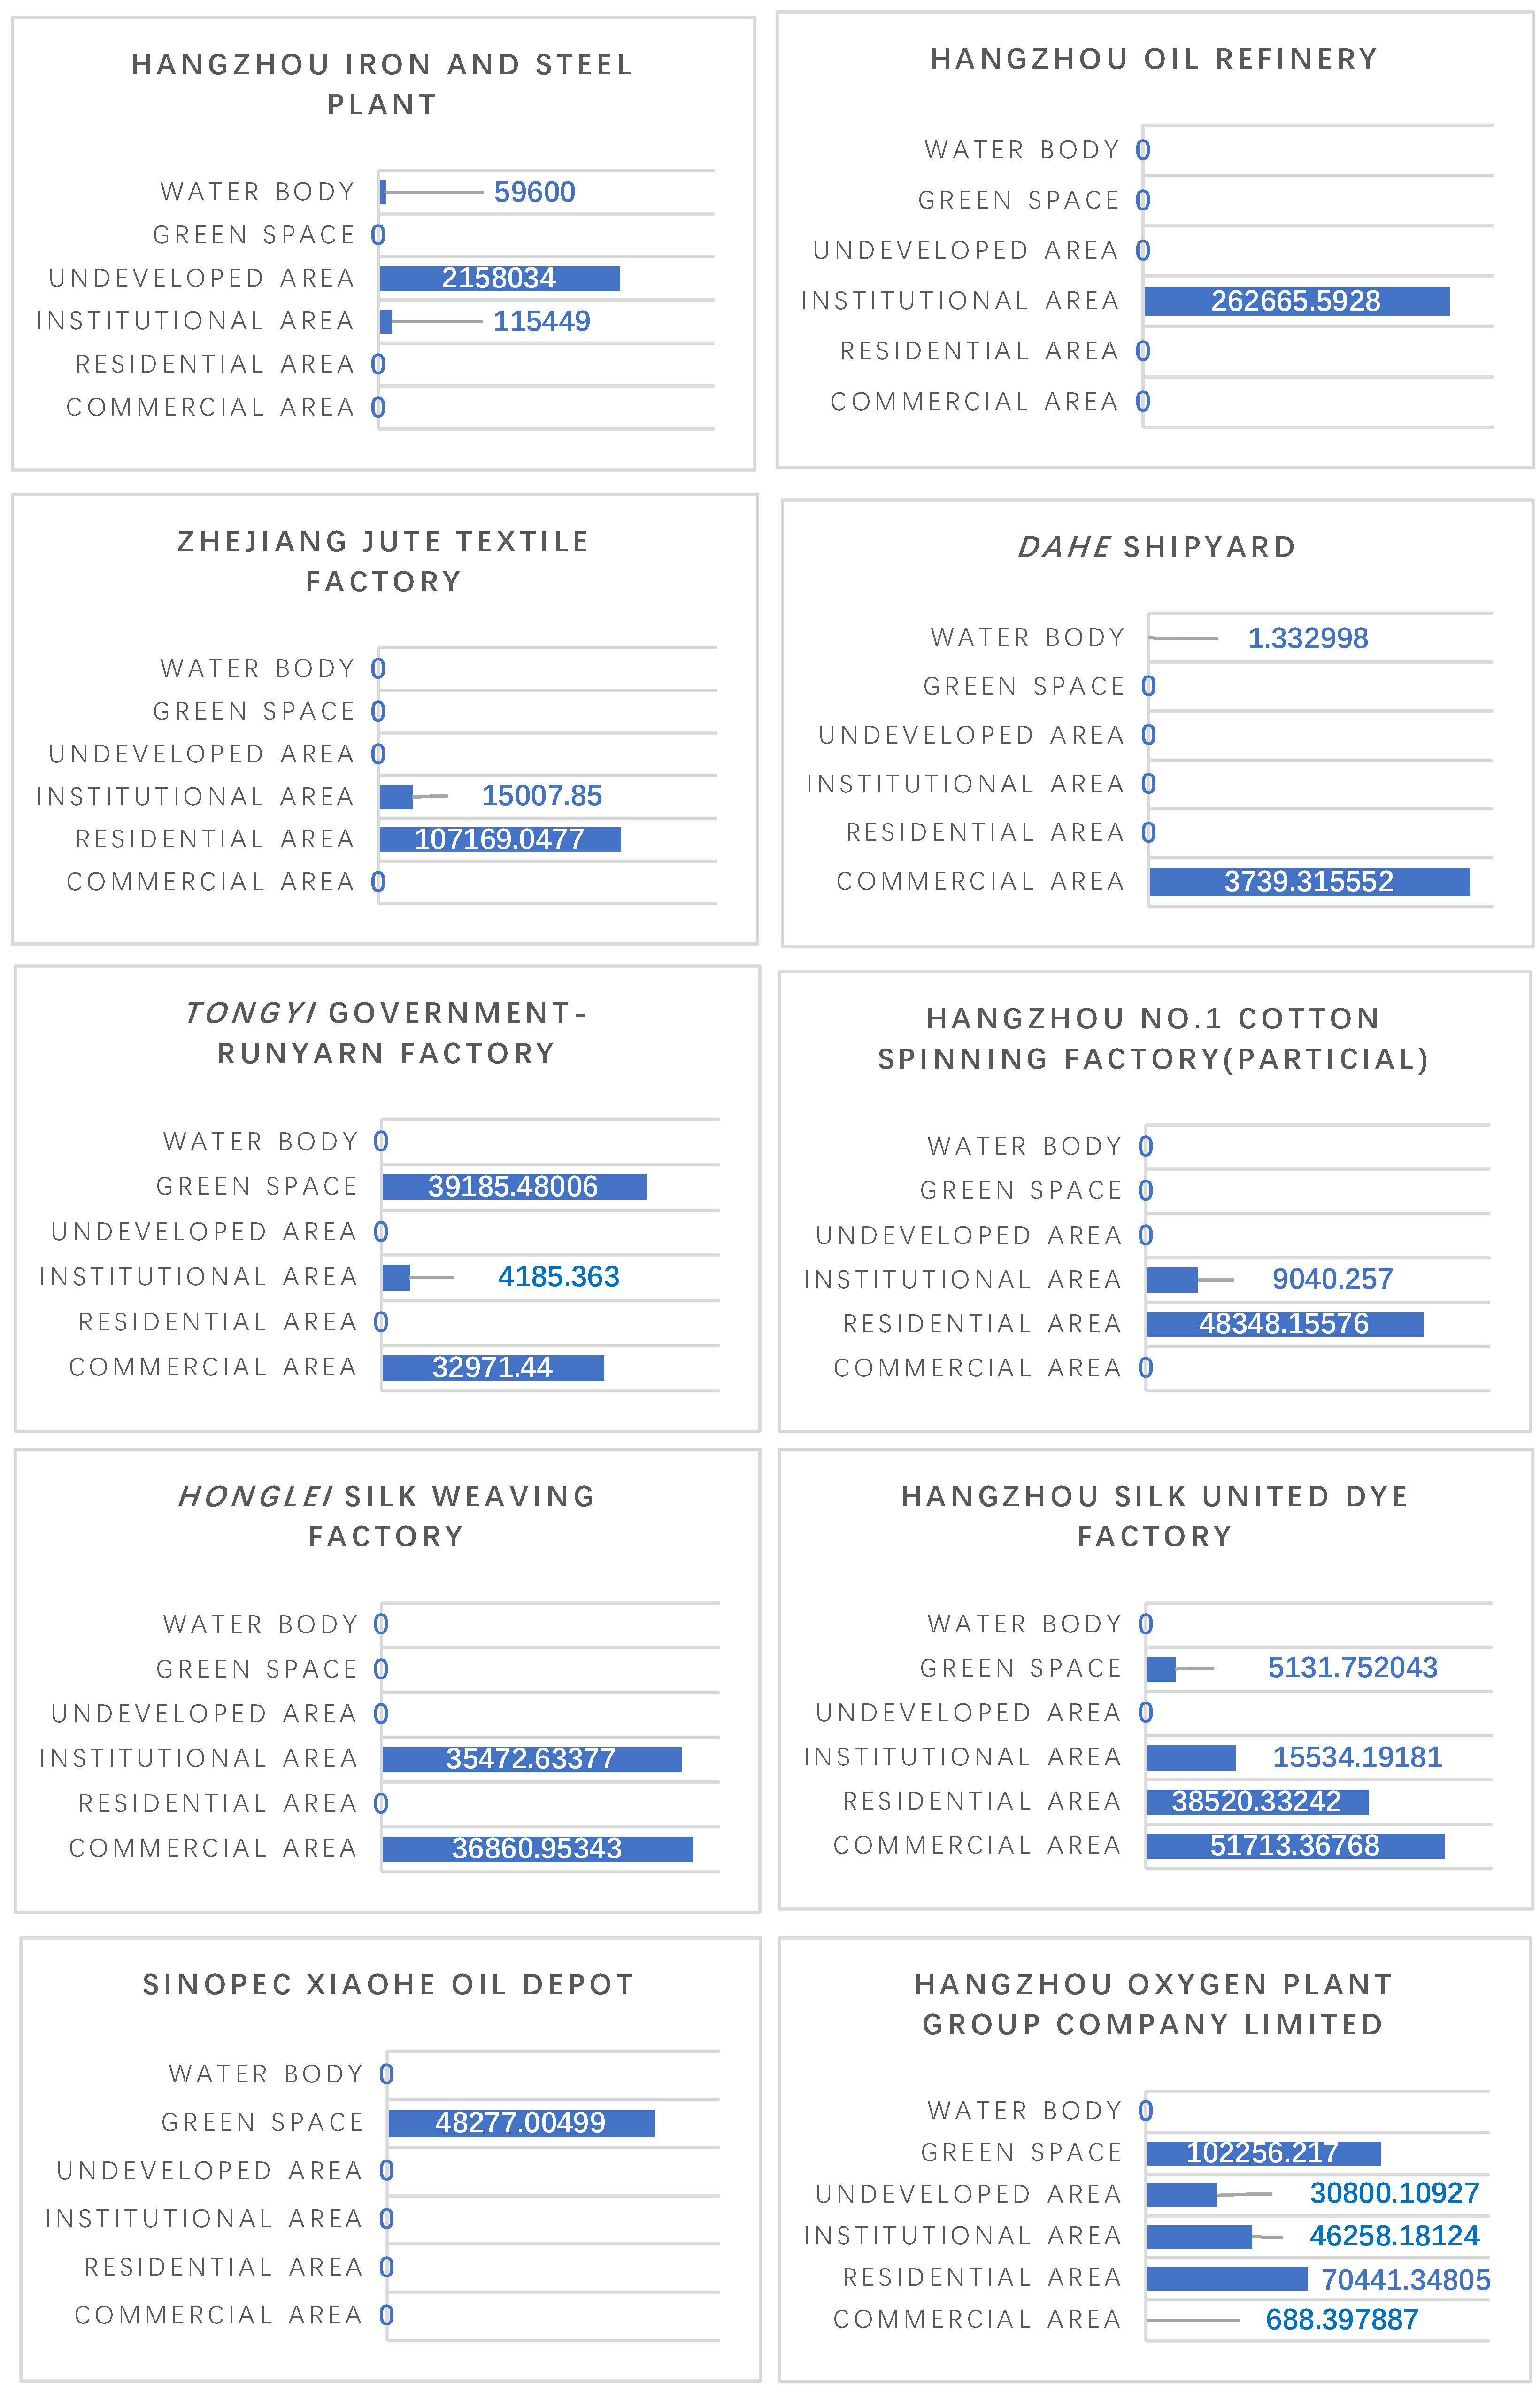Click the Hangzhou Oil Refinery chart title
Viewport: 1540px width, 2393px height.
(1154, 59)
